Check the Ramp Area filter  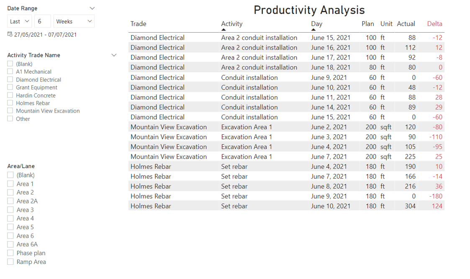click(x=10, y=261)
